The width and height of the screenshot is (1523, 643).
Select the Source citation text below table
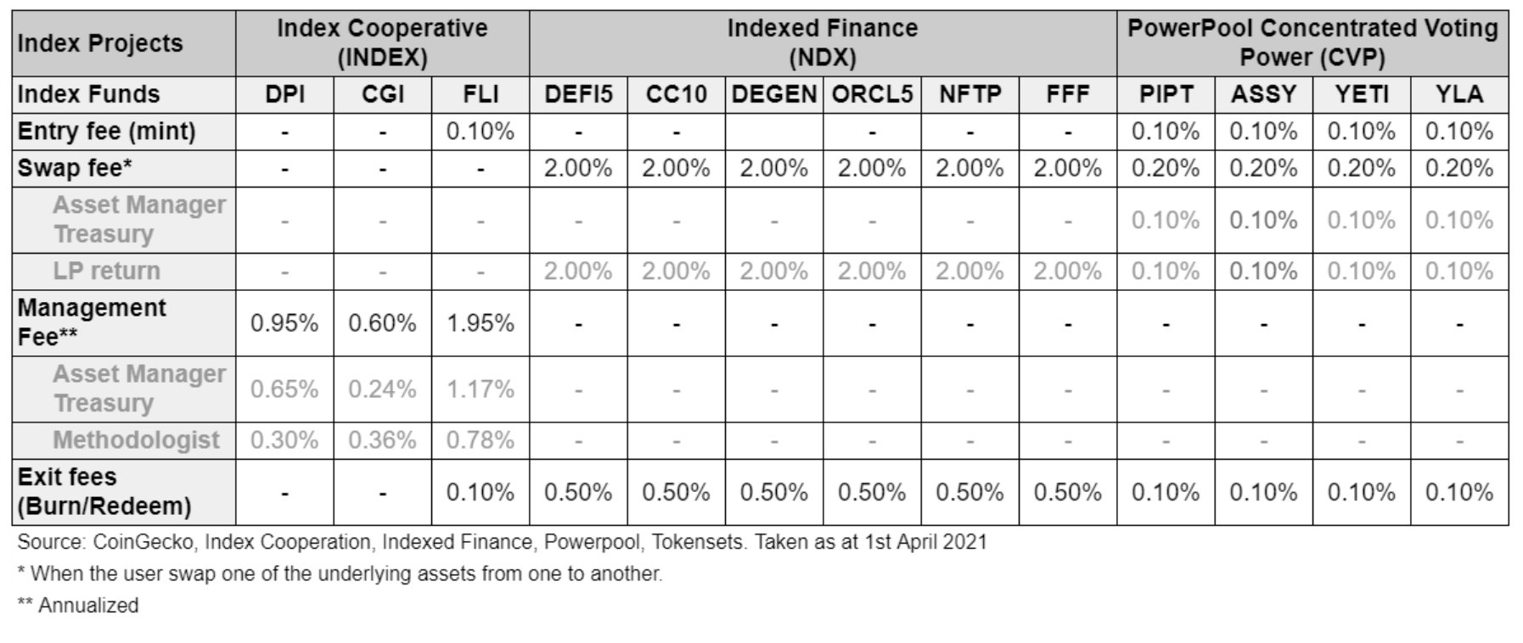[x=501, y=542]
